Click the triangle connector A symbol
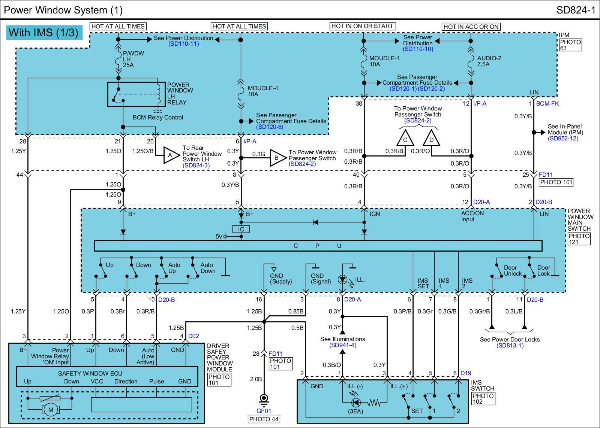Image resolution: width=600 pixels, height=428 pixels. [171, 155]
